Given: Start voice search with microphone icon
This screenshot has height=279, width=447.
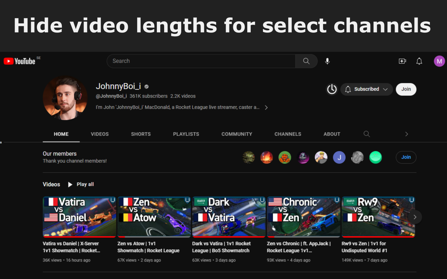Looking at the screenshot, I should point(327,61).
